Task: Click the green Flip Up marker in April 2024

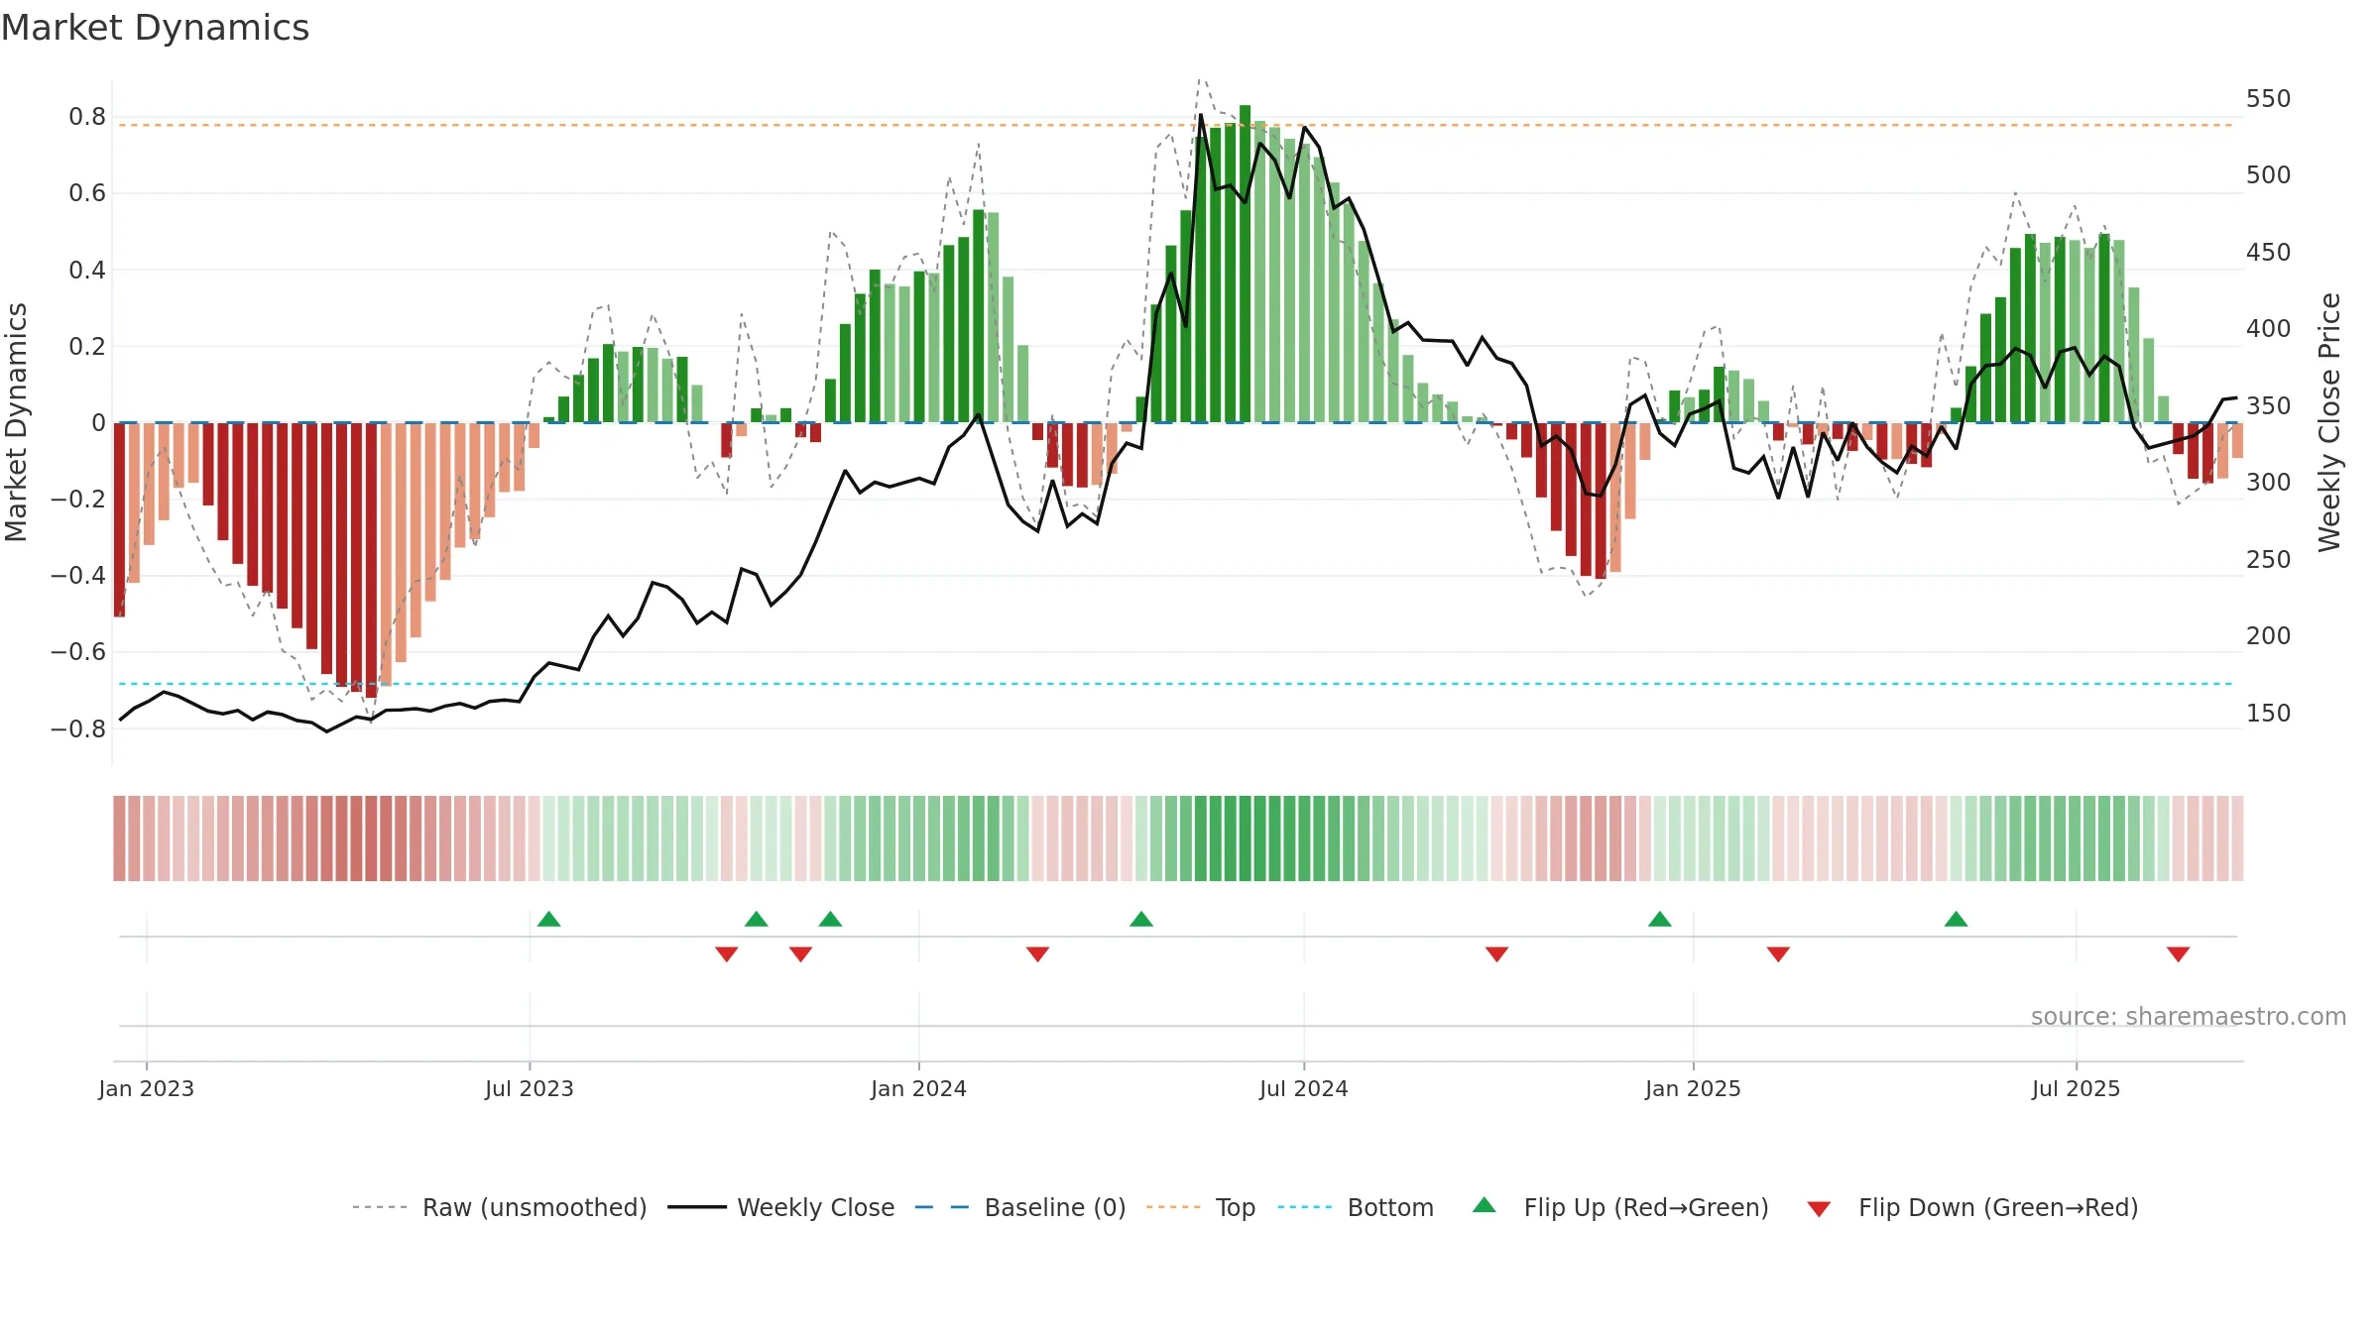Action: pos(1140,919)
